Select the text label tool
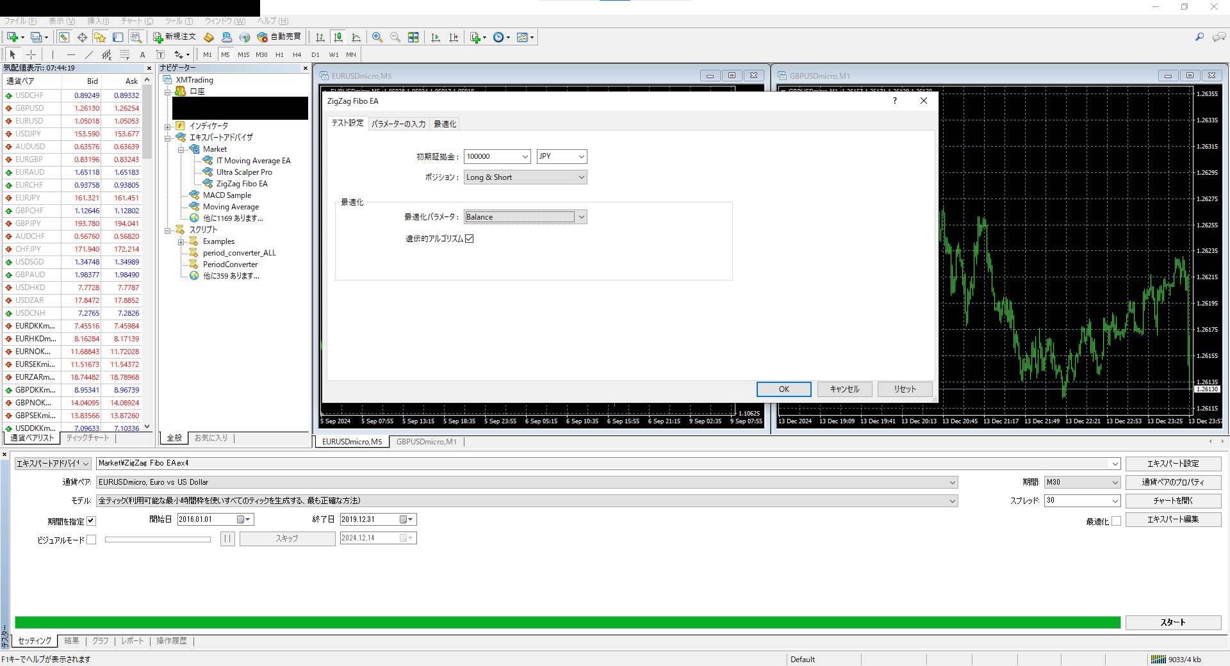This screenshot has height=666, width=1230. tap(160, 54)
